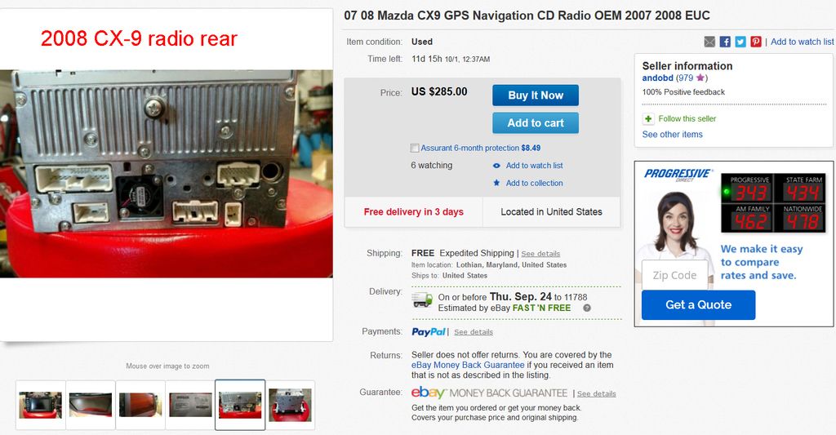Click the eye icon beside Add to watch list
Viewport: 836px width, 435px height.
point(496,166)
